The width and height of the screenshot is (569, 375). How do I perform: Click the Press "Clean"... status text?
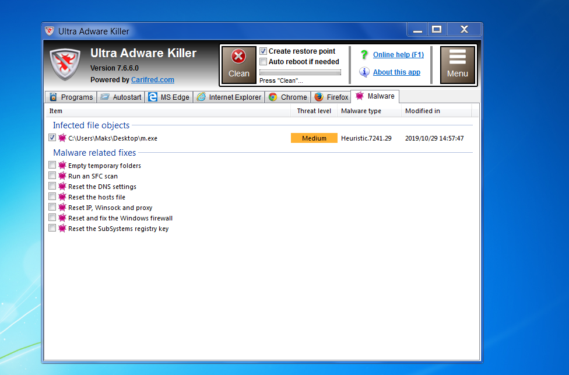pos(281,80)
